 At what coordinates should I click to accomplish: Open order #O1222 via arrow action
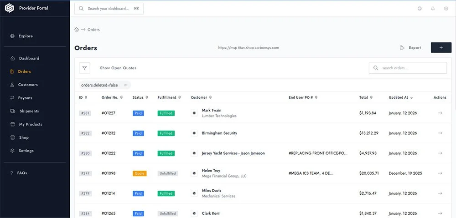tap(440, 153)
